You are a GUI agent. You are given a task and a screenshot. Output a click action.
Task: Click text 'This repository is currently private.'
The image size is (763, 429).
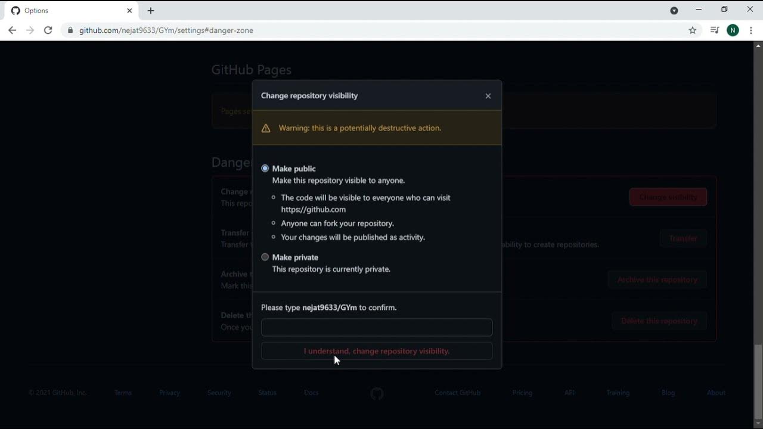331,269
